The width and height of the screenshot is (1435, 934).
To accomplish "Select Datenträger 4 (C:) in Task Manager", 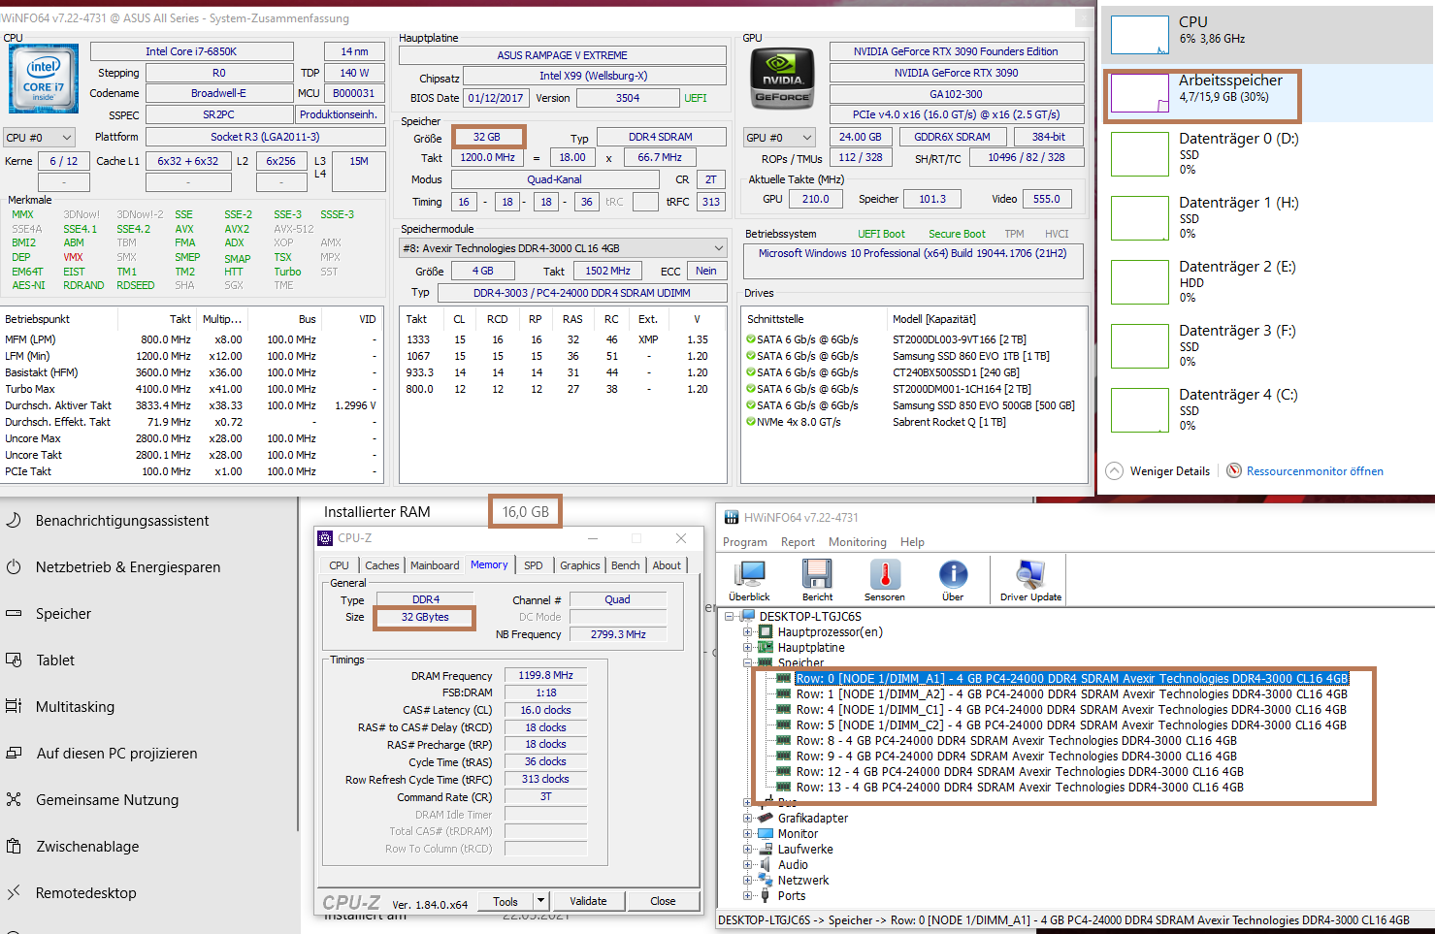I will tap(1268, 410).
